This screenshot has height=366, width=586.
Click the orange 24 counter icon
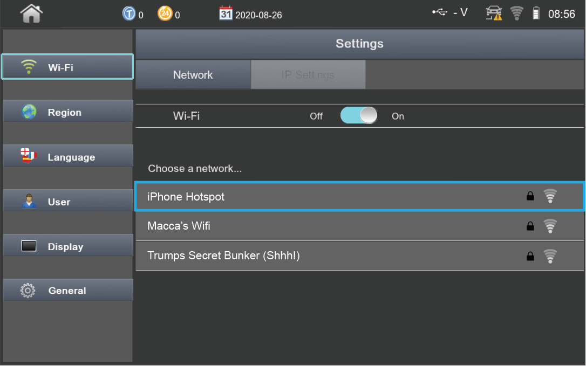pyautogui.click(x=165, y=14)
